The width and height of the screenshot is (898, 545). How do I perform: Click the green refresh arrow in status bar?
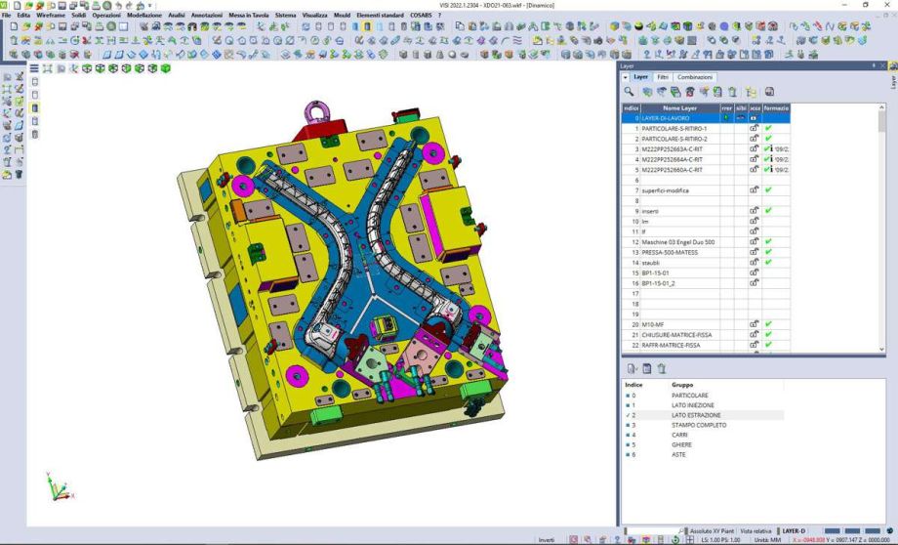click(x=675, y=540)
